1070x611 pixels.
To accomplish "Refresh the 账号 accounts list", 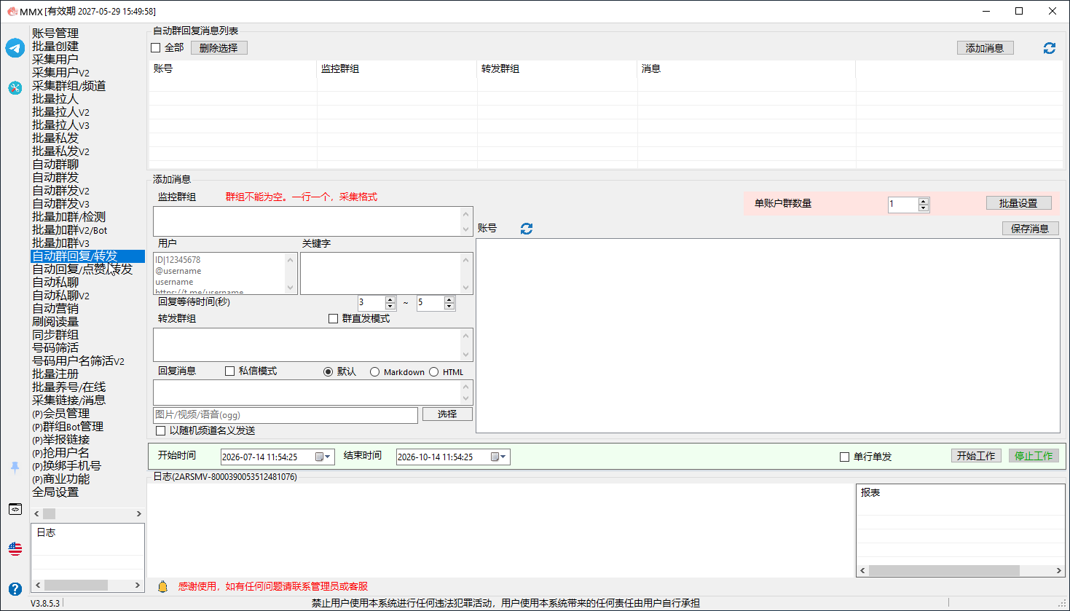I will coord(527,229).
